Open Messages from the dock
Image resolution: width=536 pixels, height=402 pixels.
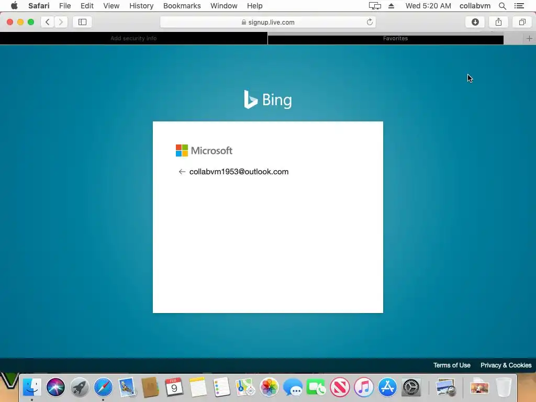point(293,387)
